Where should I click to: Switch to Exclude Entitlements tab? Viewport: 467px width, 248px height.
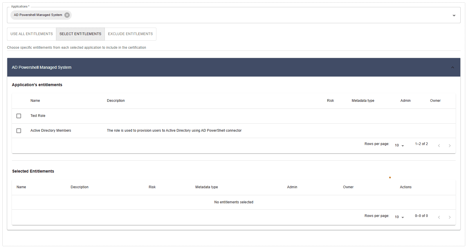point(130,34)
